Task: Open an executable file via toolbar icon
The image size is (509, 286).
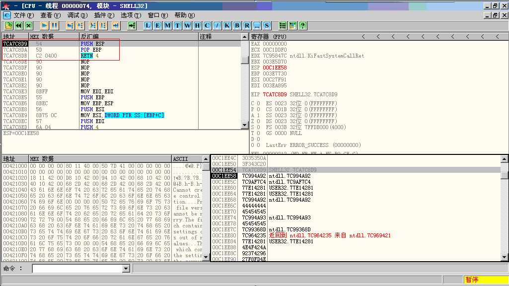Action: (x=8, y=26)
